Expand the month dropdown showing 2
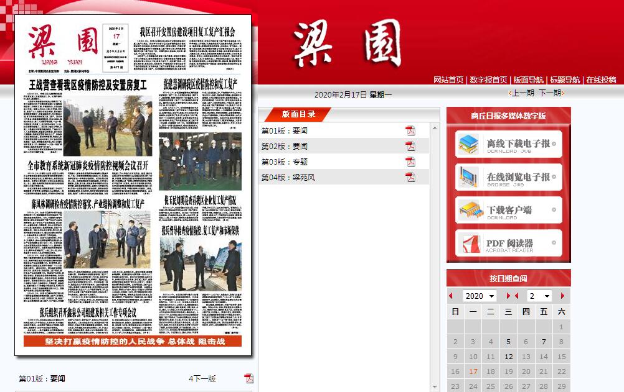Image resolution: width=624 pixels, height=392 pixels. click(539, 296)
